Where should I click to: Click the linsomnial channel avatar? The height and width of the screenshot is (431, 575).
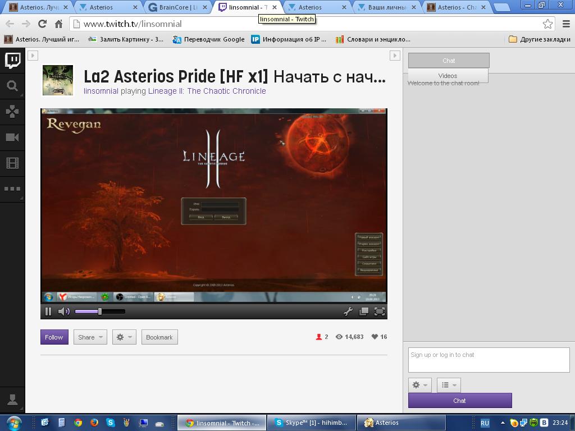[58, 80]
